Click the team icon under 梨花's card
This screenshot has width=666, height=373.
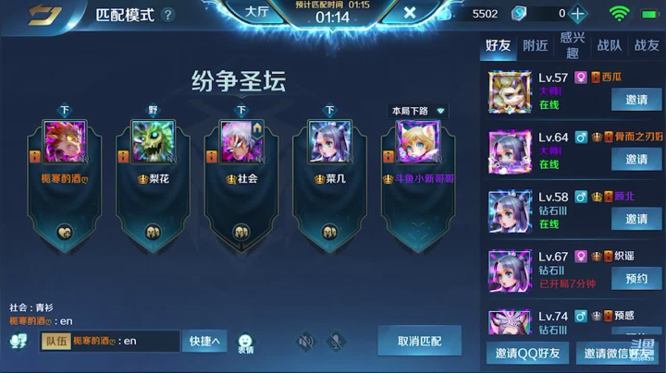pyautogui.click(x=153, y=232)
